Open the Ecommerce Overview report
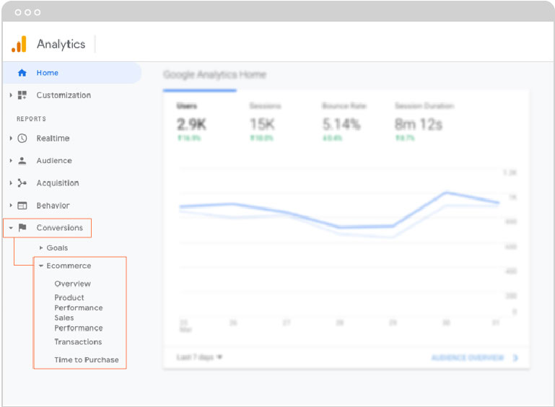555x407 pixels. [x=73, y=284]
